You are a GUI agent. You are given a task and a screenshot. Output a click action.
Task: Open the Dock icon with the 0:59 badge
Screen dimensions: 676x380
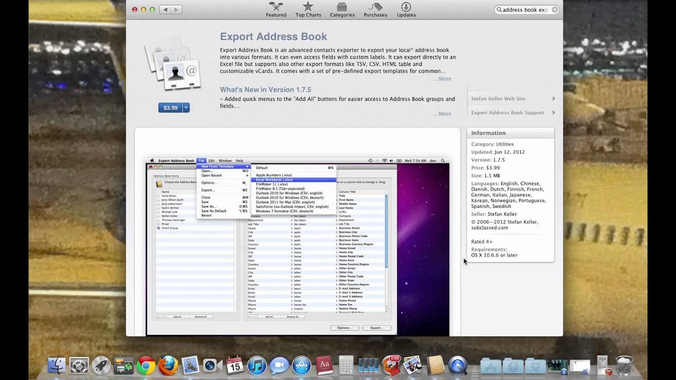391,365
